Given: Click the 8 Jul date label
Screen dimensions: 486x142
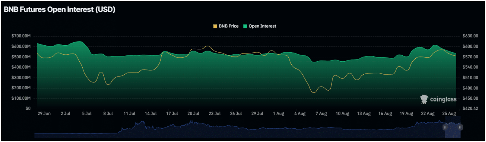Looking at the screenshot, I should 108,114.
